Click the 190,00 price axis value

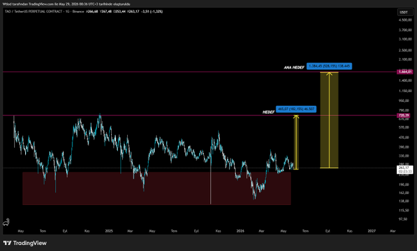pyautogui.click(x=403, y=185)
